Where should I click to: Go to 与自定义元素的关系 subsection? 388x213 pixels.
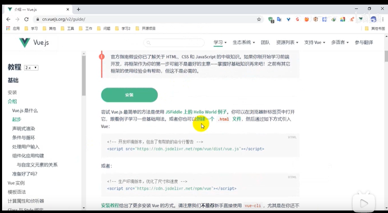point(37,165)
